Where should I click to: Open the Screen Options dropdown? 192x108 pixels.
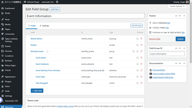pyautogui.click(x=177, y=6)
